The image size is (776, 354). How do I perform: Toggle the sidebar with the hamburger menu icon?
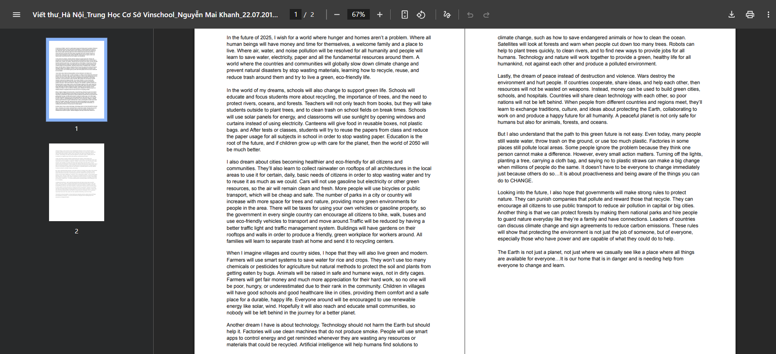(x=16, y=15)
